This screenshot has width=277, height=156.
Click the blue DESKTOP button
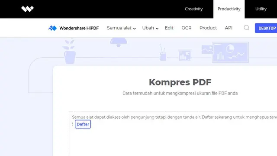tap(266, 28)
